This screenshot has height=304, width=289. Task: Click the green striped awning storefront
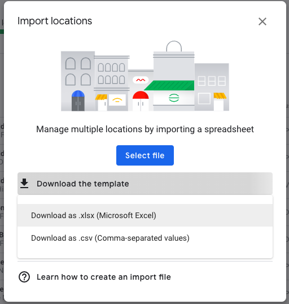pyautogui.click(x=169, y=85)
